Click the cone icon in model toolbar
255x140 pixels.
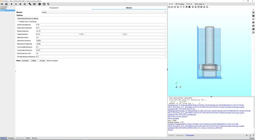[x=204, y=7]
